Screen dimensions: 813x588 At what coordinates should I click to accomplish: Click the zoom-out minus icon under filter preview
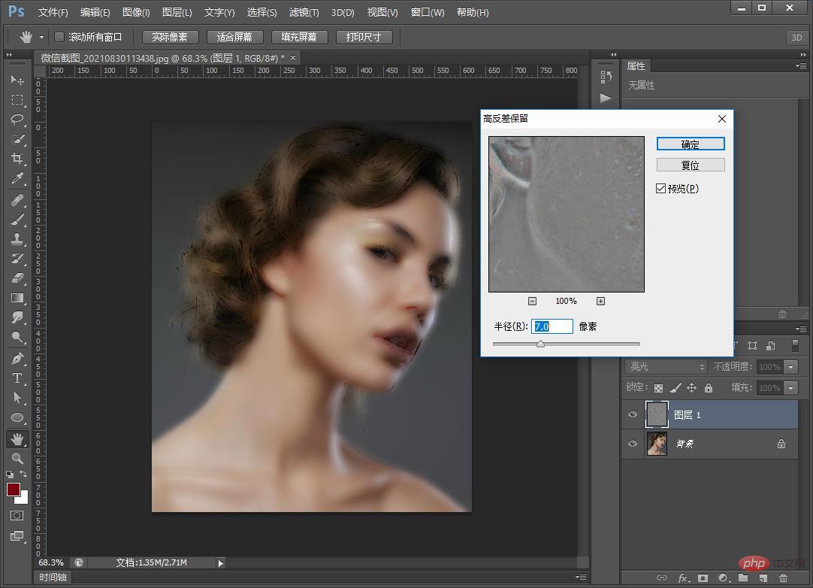[532, 301]
